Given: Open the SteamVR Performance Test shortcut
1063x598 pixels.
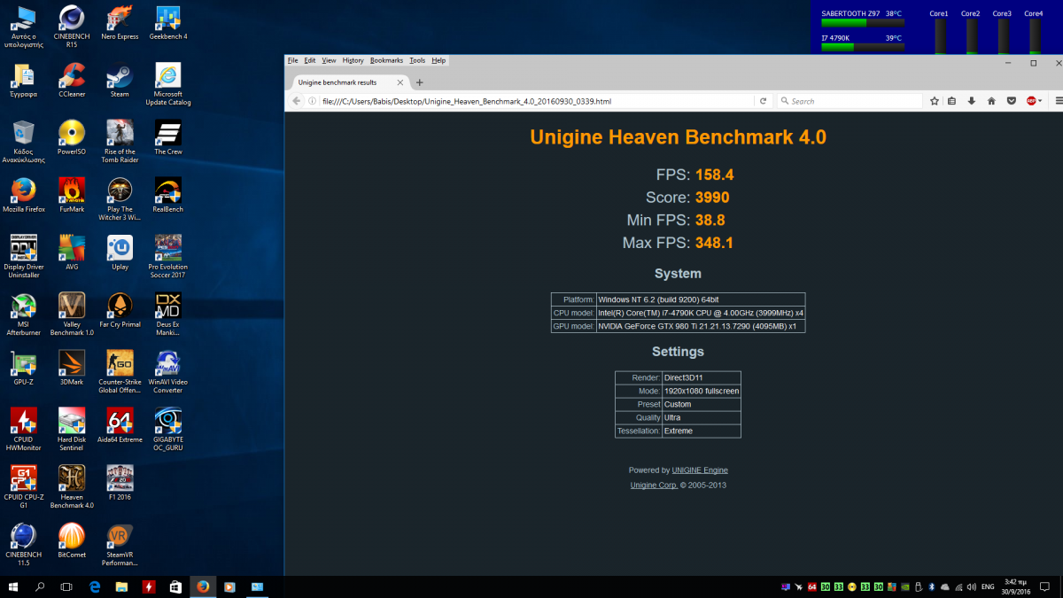Looking at the screenshot, I should coord(120,545).
